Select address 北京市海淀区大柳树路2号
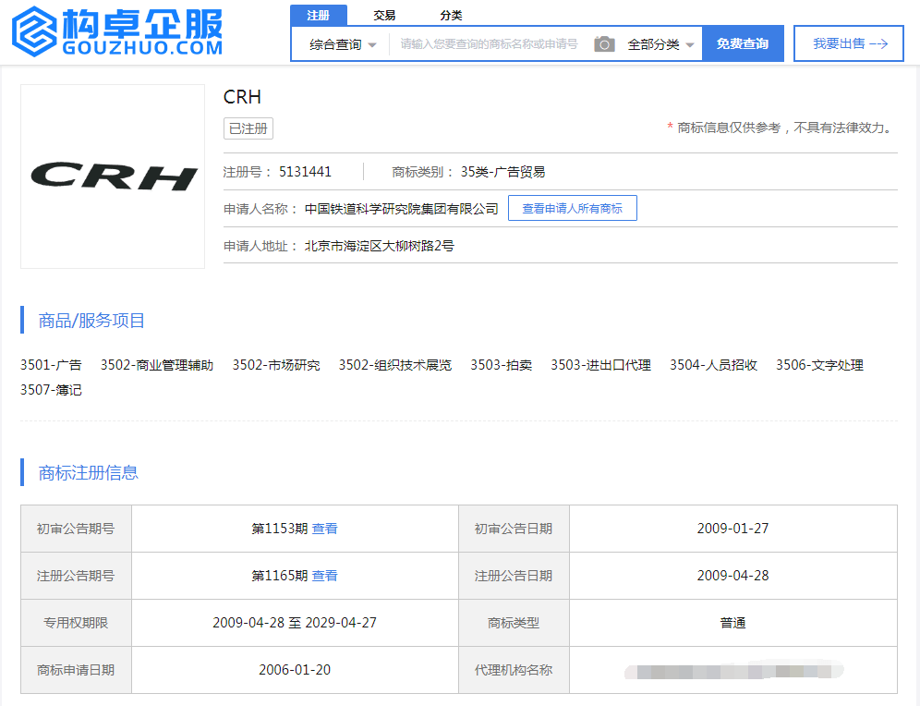 379,246
